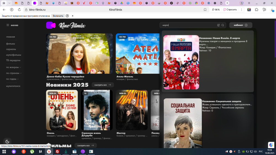Expand the 'по годам' sidebar dropdown
The width and height of the screenshot is (276, 155).
12,79
